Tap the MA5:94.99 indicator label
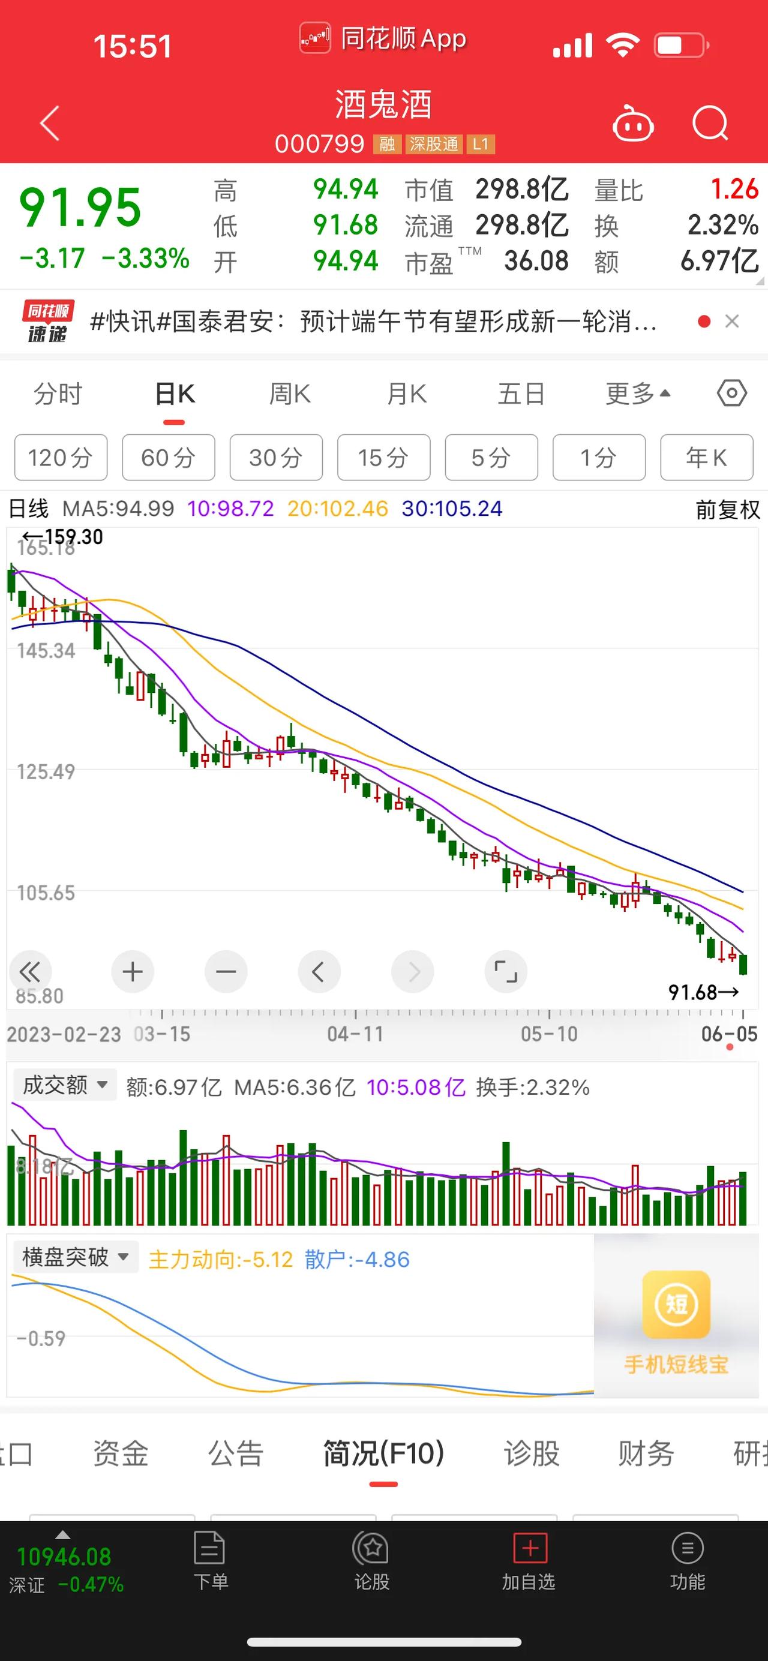Screen dimensions: 768x1661 click(118, 509)
